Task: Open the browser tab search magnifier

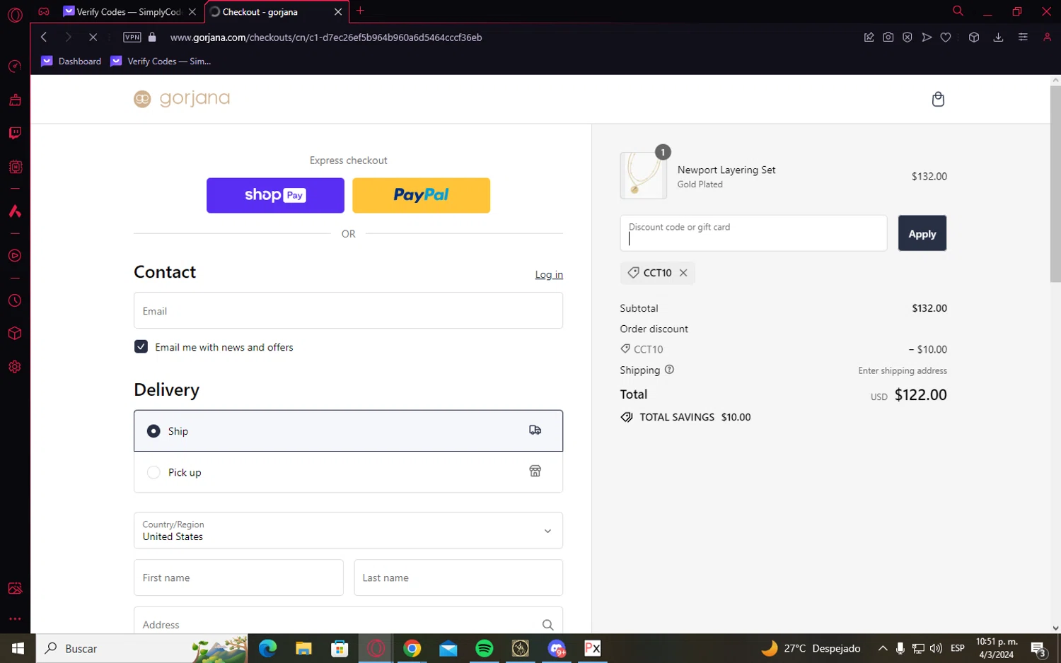Action: click(958, 11)
